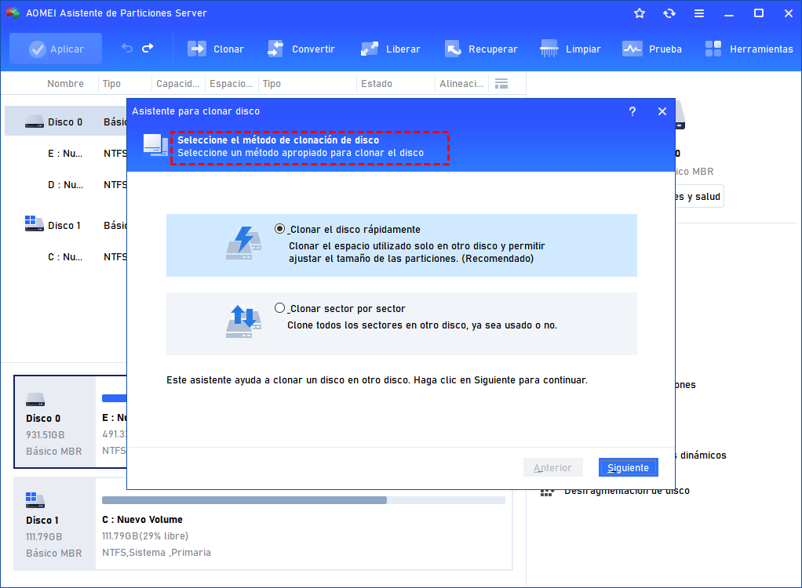Close the Asistente para clonar disco dialog

click(662, 111)
